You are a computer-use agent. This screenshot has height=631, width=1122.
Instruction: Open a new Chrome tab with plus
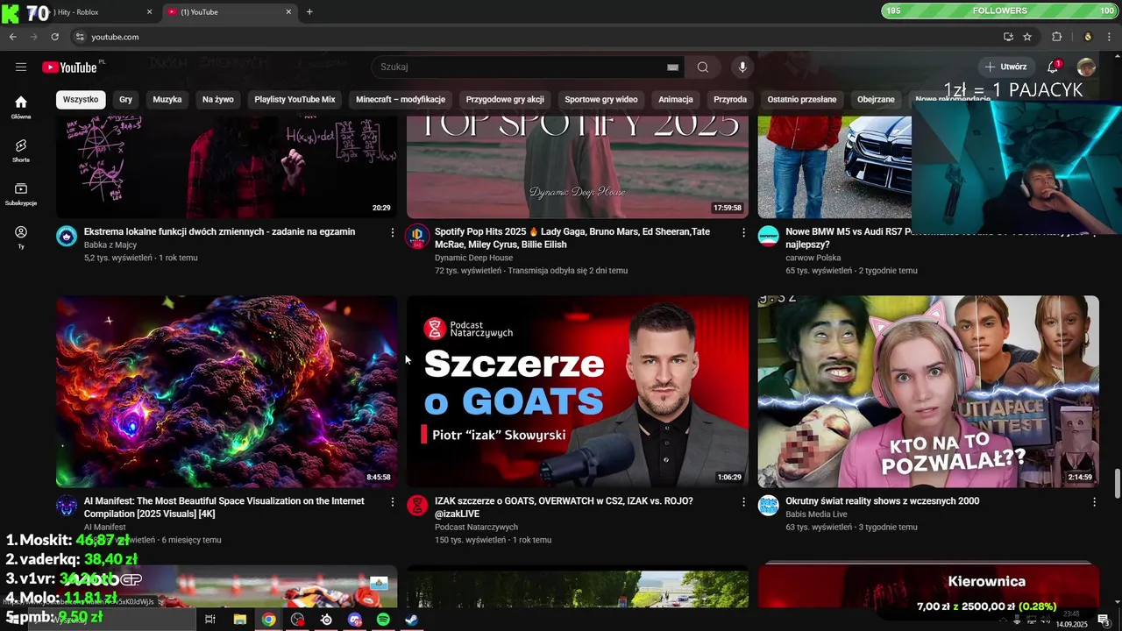(x=309, y=11)
